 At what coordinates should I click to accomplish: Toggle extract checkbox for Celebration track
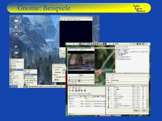point(109,88)
